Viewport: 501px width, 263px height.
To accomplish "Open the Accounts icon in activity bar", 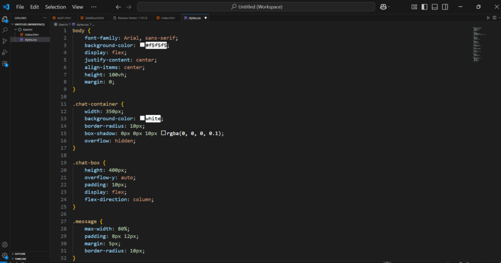I will click(5, 245).
